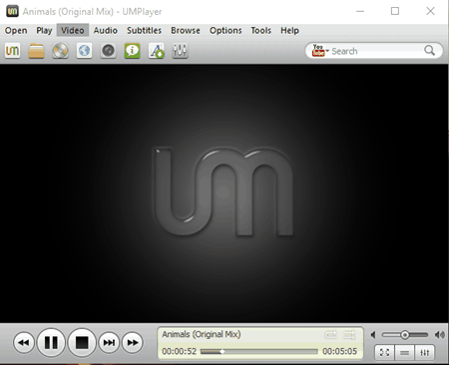Click the elapsed time 00:00:52

pos(180,351)
